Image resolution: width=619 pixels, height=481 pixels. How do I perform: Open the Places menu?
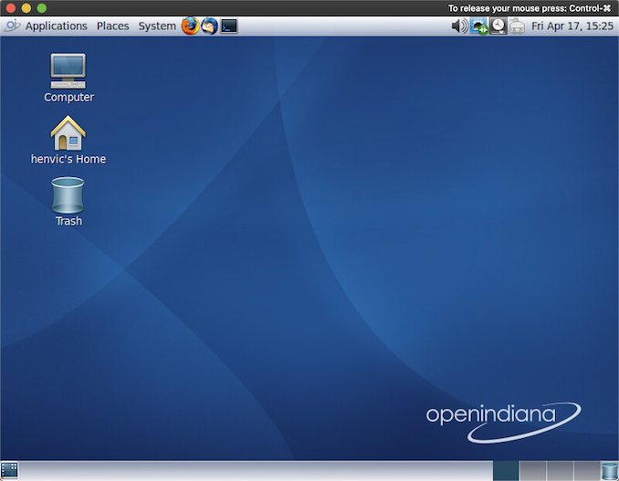[x=113, y=26]
